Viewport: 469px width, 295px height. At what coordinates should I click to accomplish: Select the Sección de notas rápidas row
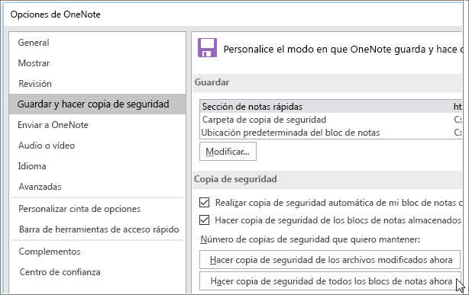[x=331, y=107]
